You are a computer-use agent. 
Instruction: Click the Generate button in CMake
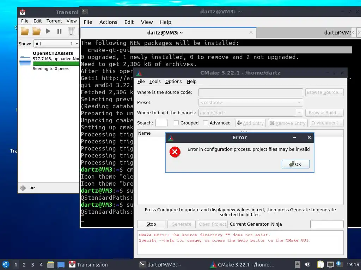coord(182,224)
